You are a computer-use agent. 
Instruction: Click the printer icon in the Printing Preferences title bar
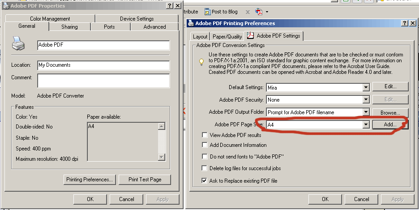point(191,23)
